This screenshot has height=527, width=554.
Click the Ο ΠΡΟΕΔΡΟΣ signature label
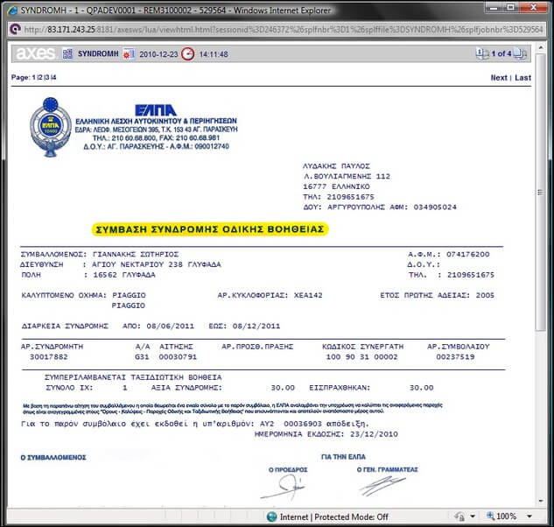pos(288,470)
